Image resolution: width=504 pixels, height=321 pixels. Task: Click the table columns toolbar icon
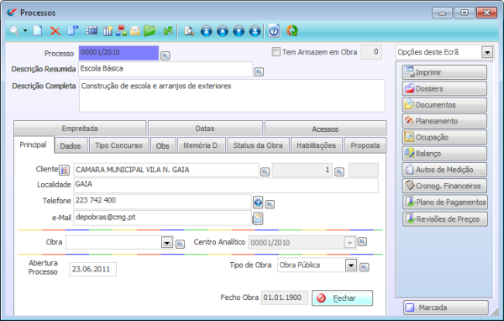coord(108,31)
